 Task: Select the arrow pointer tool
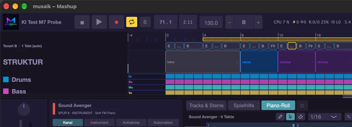(290, 117)
